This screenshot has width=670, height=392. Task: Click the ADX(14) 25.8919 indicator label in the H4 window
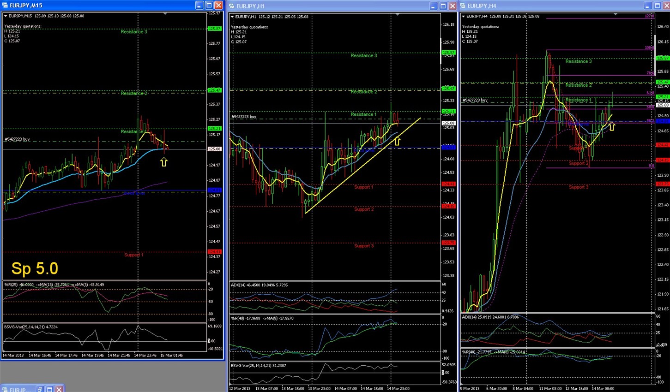pyautogui.click(x=490, y=317)
